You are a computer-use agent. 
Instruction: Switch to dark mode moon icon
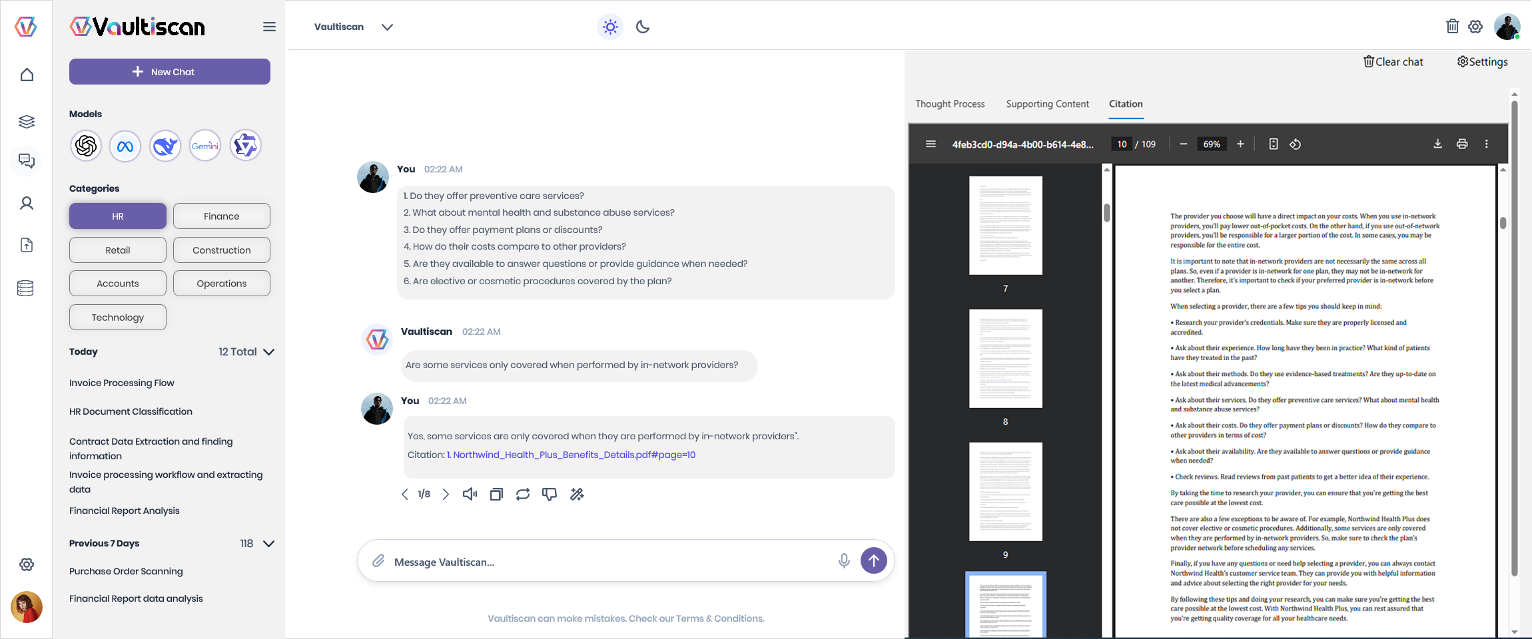tap(643, 27)
